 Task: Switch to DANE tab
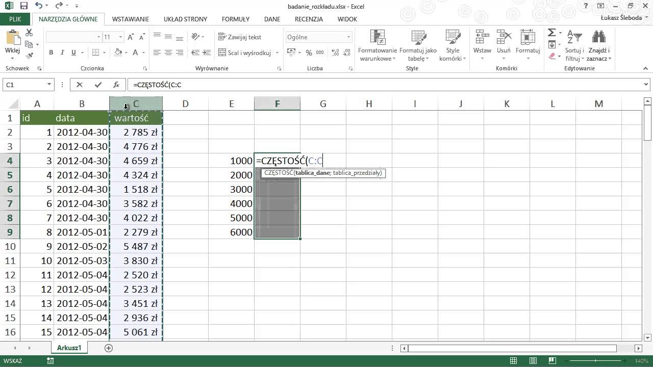point(272,19)
